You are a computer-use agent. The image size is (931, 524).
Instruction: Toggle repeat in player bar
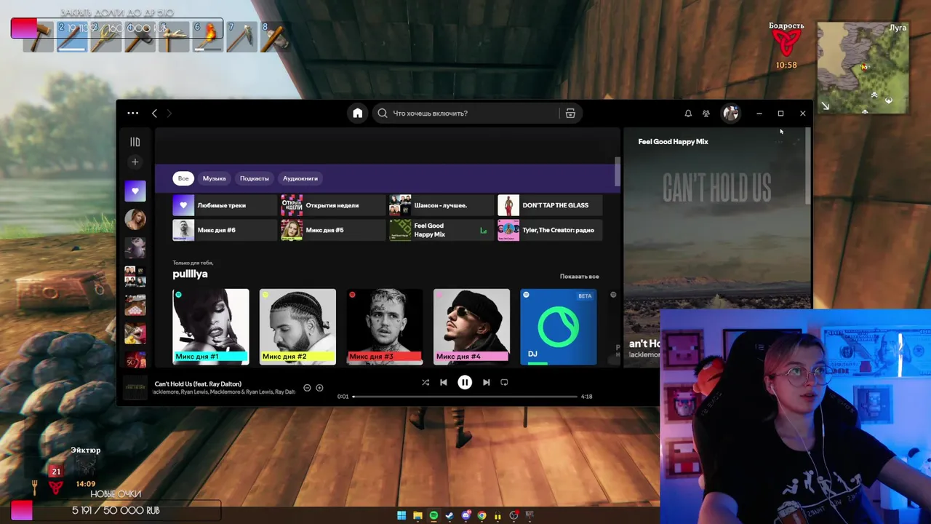(x=504, y=382)
